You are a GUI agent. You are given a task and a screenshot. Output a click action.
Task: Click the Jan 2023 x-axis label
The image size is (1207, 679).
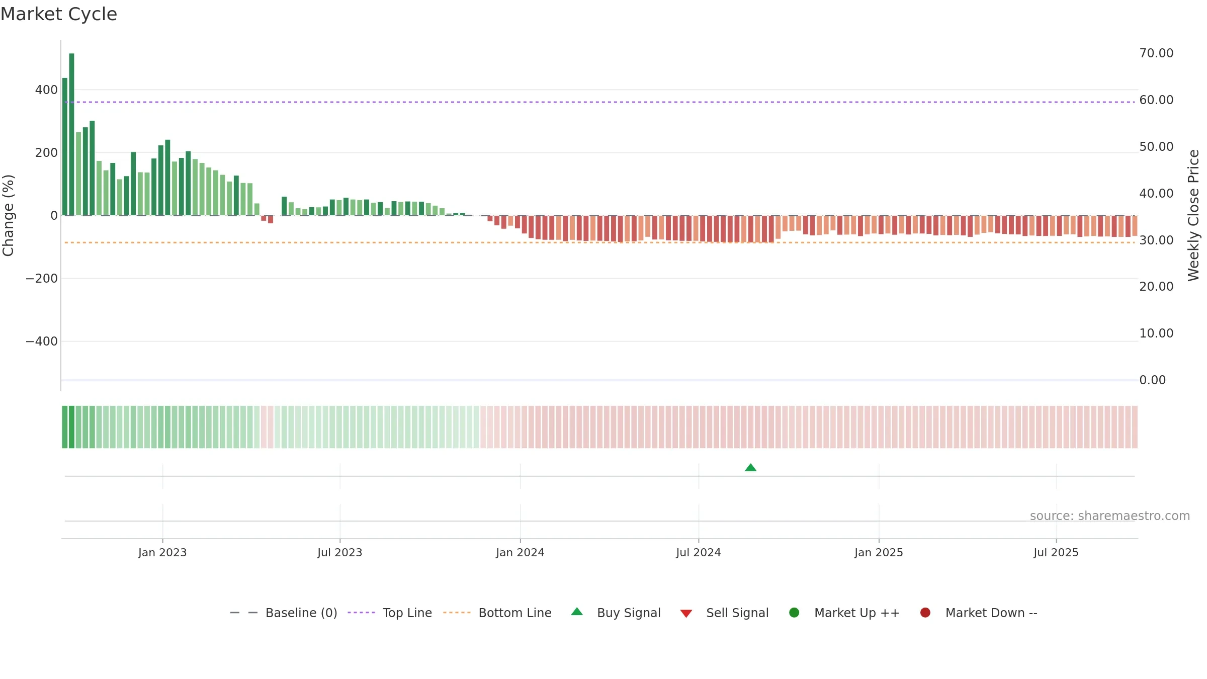click(x=162, y=553)
